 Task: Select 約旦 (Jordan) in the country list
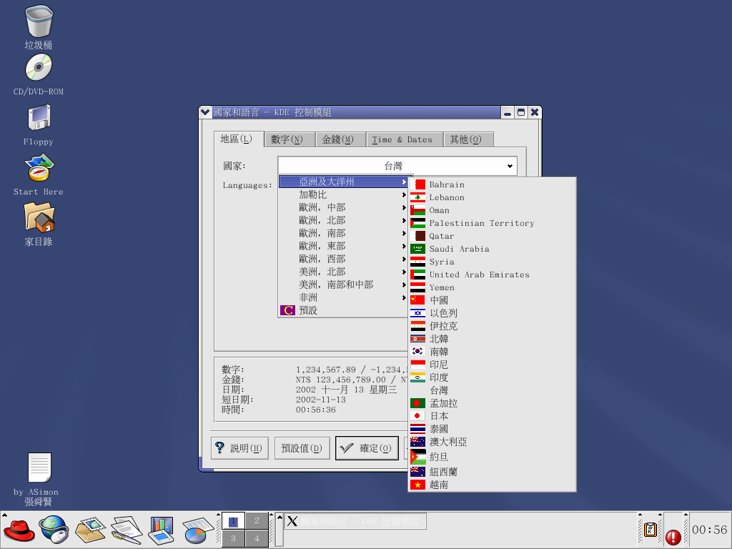click(x=492, y=457)
